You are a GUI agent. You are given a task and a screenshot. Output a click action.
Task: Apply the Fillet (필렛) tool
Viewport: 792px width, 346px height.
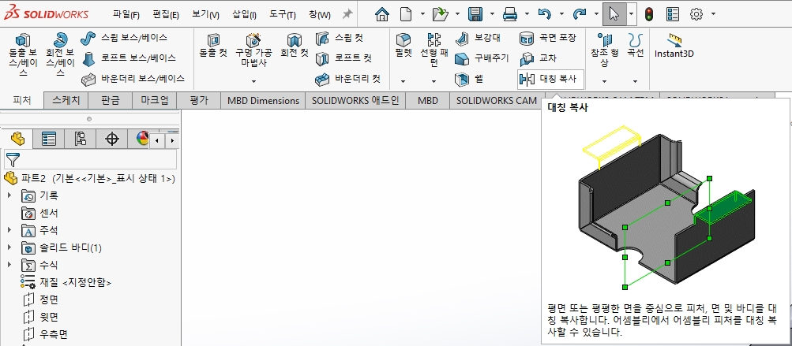[x=403, y=44]
